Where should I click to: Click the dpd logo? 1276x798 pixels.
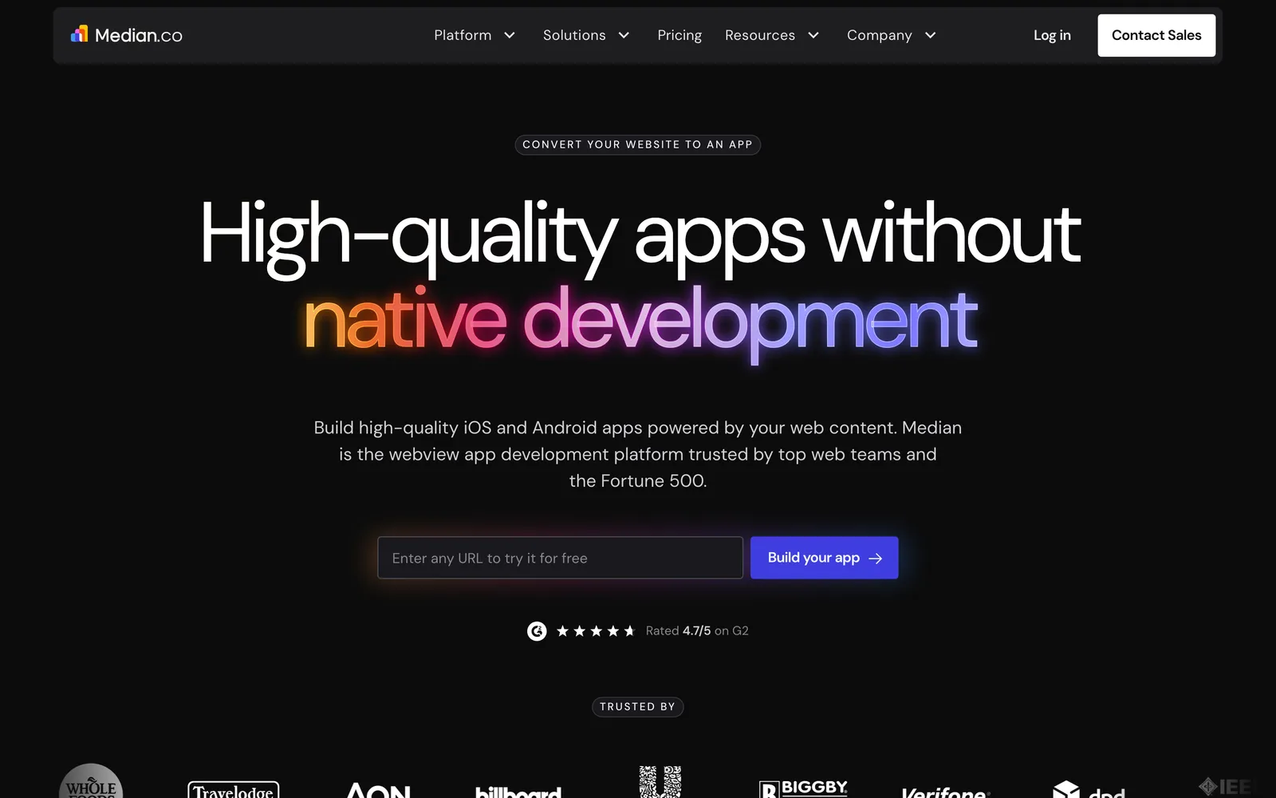tap(1089, 789)
